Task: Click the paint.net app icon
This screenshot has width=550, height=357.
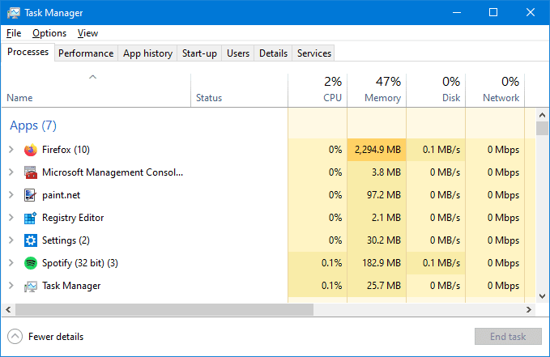Action: click(30, 195)
